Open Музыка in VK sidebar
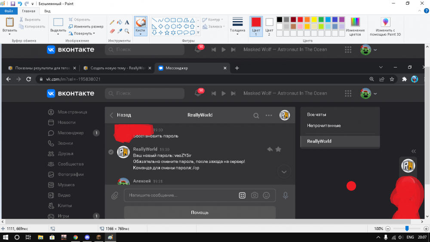430x242 pixels. [61, 185]
